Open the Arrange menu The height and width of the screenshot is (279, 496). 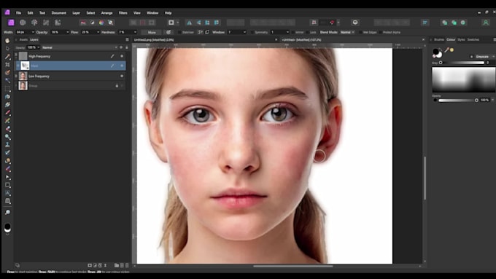(107, 13)
